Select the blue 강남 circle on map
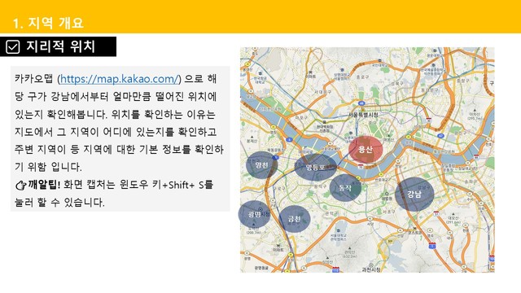This screenshot has height=293, width=521. coord(414,194)
